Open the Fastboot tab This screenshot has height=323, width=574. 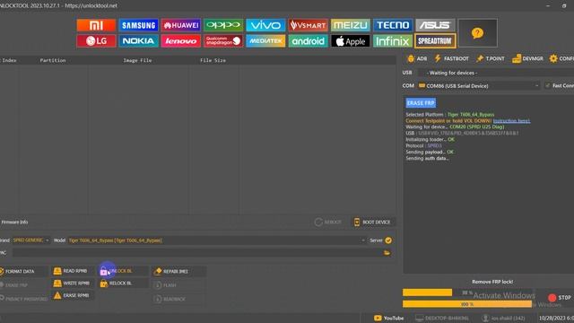tap(451, 58)
